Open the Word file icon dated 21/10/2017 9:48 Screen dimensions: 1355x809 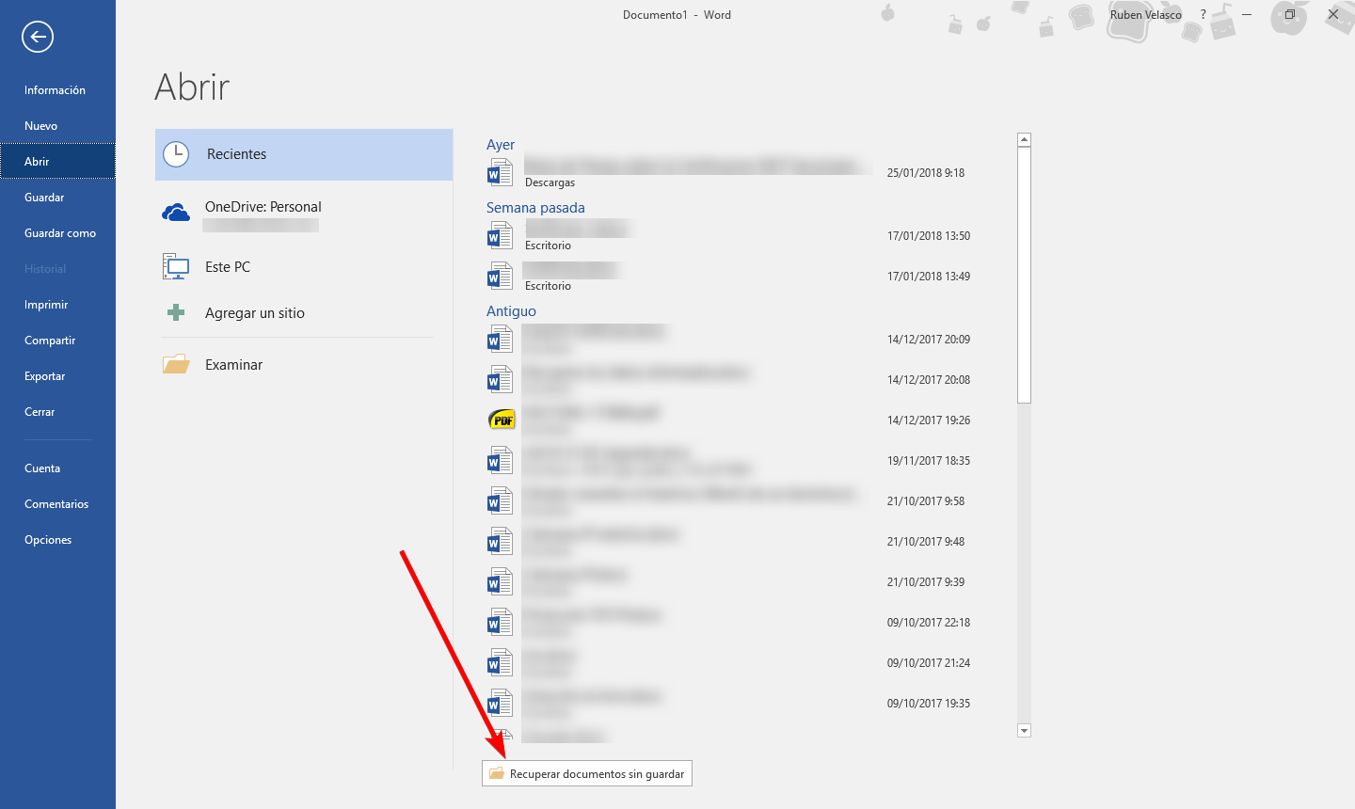(x=500, y=542)
